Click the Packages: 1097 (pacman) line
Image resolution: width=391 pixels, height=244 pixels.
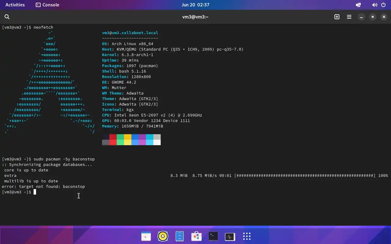130,66
